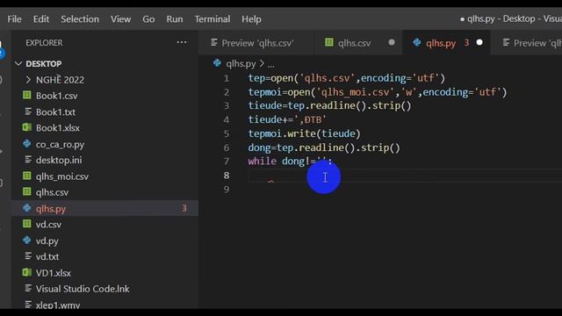Click qlhs.py in the breadcrumb
Viewport: 562px width, 316px height.
[241, 64]
